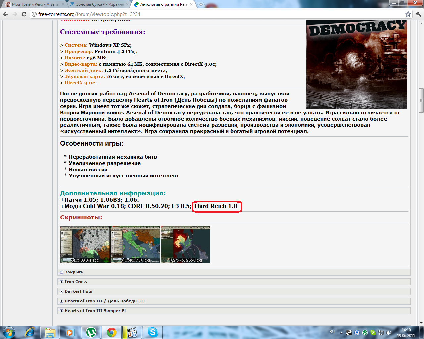Open Media Player Classic 321 taskbar icon

coord(132,332)
